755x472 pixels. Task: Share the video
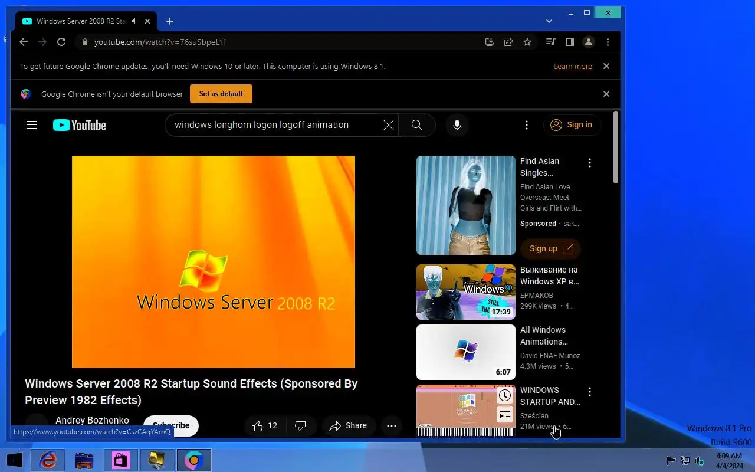(348, 426)
